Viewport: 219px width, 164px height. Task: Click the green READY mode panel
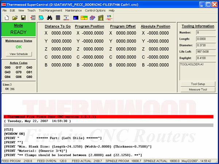[19, 29]
